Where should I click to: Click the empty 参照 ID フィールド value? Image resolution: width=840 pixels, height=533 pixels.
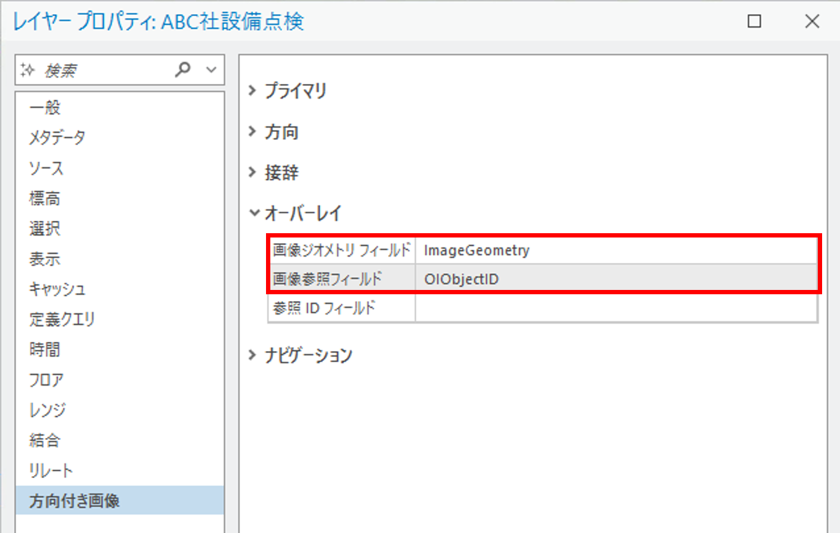pos(616,307)
